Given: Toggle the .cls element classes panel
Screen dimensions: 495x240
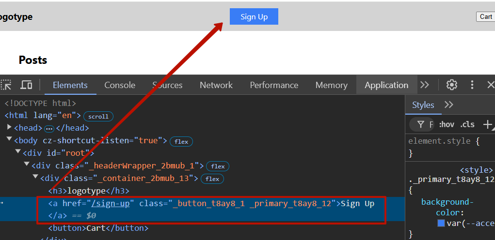Looking at the screenshot, I should pos(467,124).
